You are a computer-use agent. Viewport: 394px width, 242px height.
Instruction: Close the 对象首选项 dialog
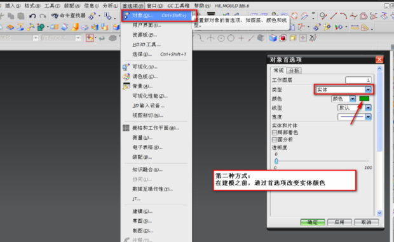click(379, 60)
